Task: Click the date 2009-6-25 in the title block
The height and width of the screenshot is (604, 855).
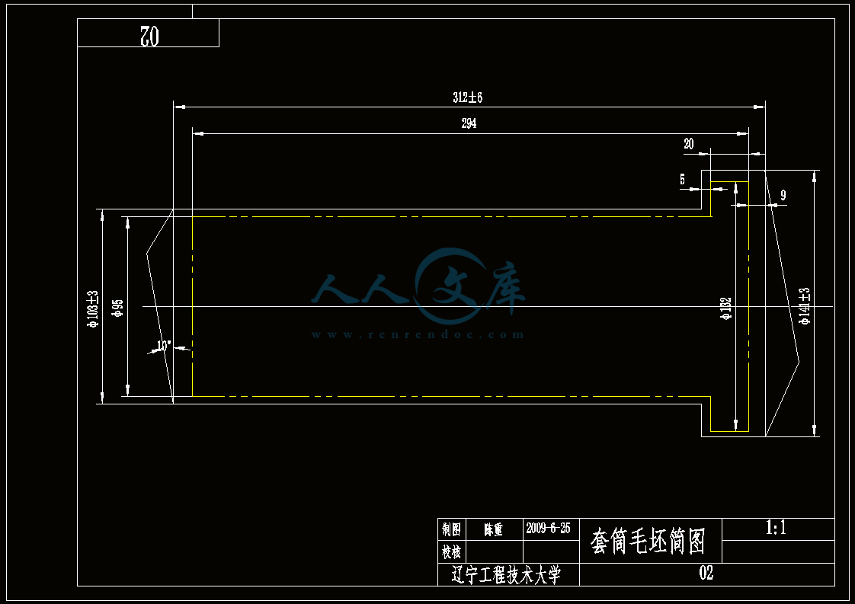Action: [548, 529]
